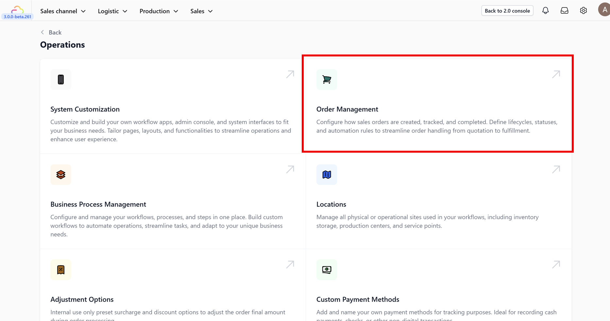610x321 pixels.
Task: Click the Order Management cart icon
Action: coord(327,79)
